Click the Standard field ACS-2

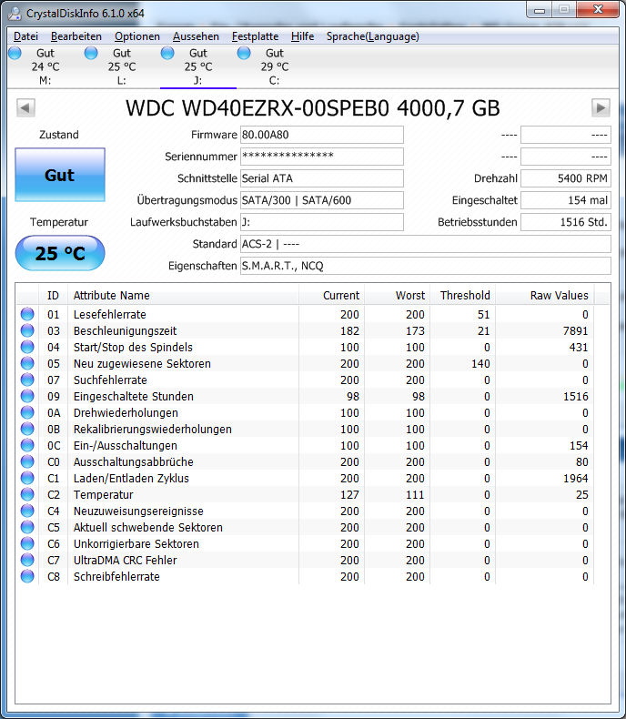[425, 244]
